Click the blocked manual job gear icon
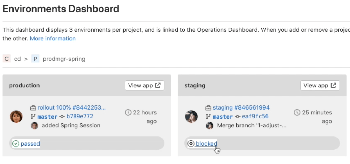This screenshot has height=164, width=350. tap(191, 143)
